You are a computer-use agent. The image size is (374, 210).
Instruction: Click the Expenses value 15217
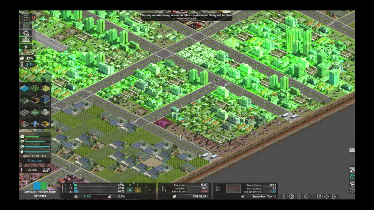[204, 185]
